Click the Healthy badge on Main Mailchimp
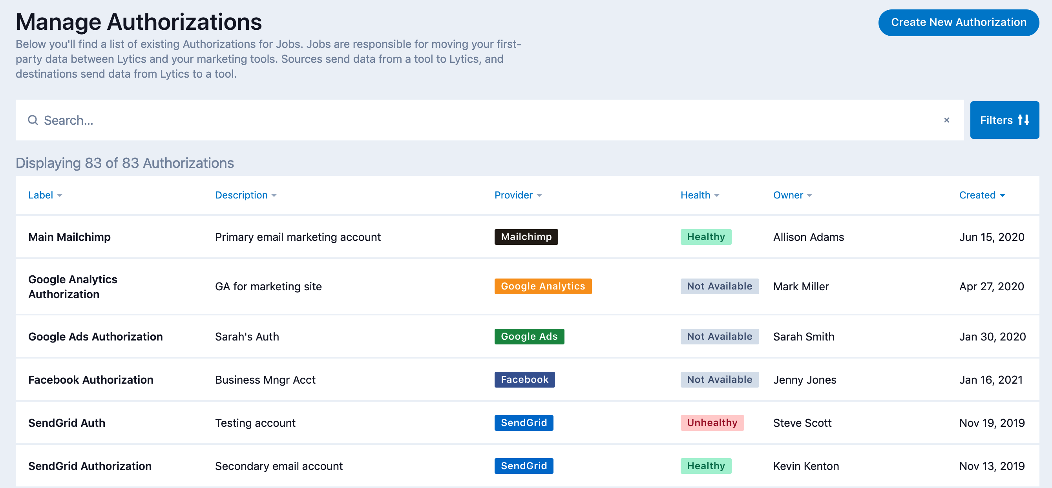Screen dimensions: 1052x488 click(706, 237)
